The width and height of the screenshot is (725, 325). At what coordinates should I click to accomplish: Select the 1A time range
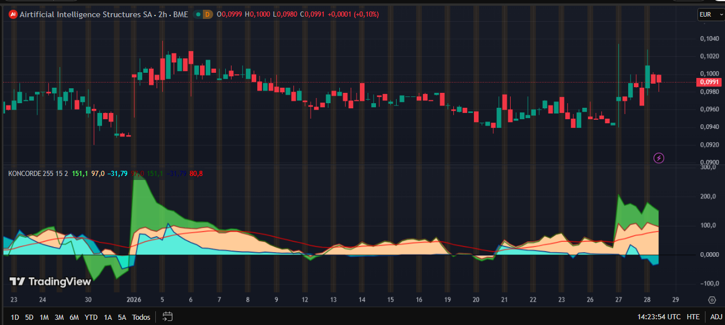click(x=108, y=317)
